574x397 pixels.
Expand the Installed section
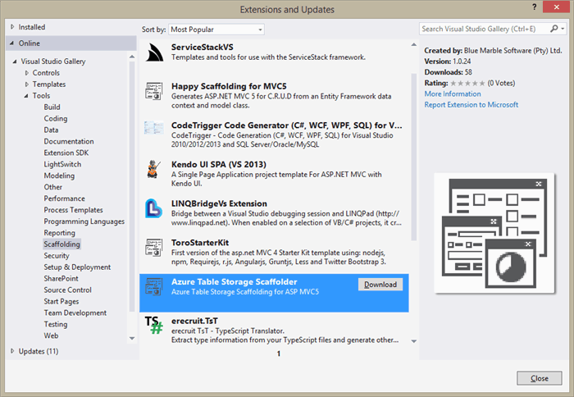[x=12, y=27]
